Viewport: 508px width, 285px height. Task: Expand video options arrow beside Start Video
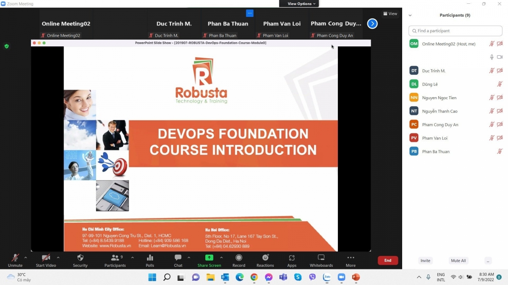[58, 258]
